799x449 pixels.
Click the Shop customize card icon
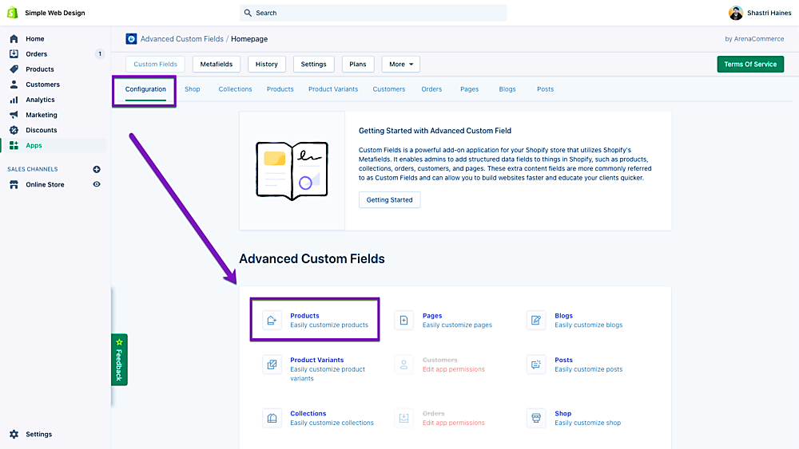(x=536, y=418)
